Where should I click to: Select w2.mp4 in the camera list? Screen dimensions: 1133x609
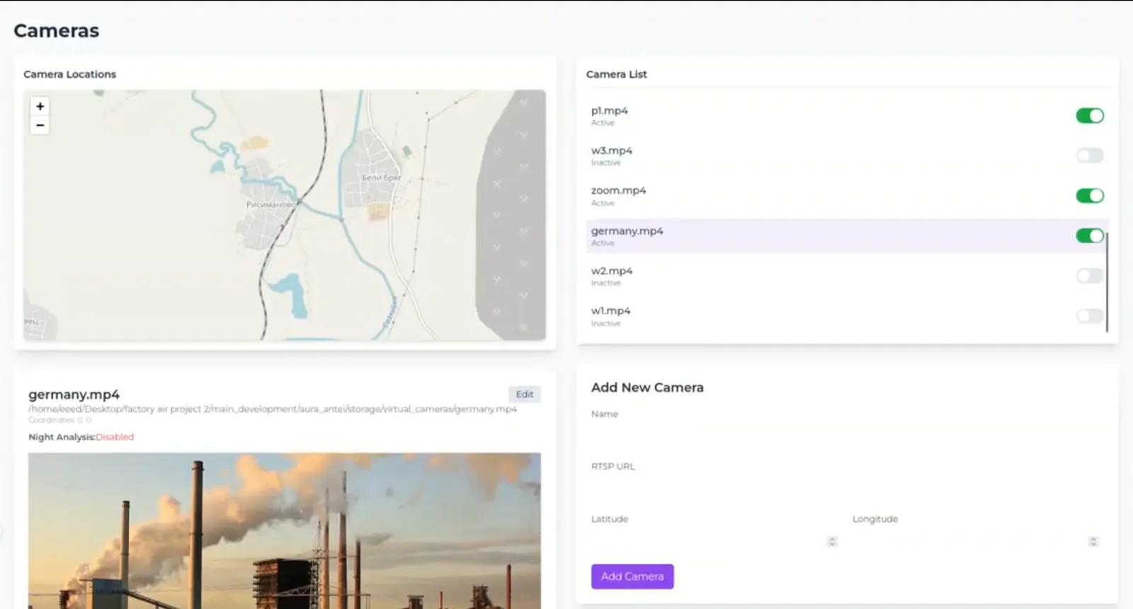click(847, 276)
